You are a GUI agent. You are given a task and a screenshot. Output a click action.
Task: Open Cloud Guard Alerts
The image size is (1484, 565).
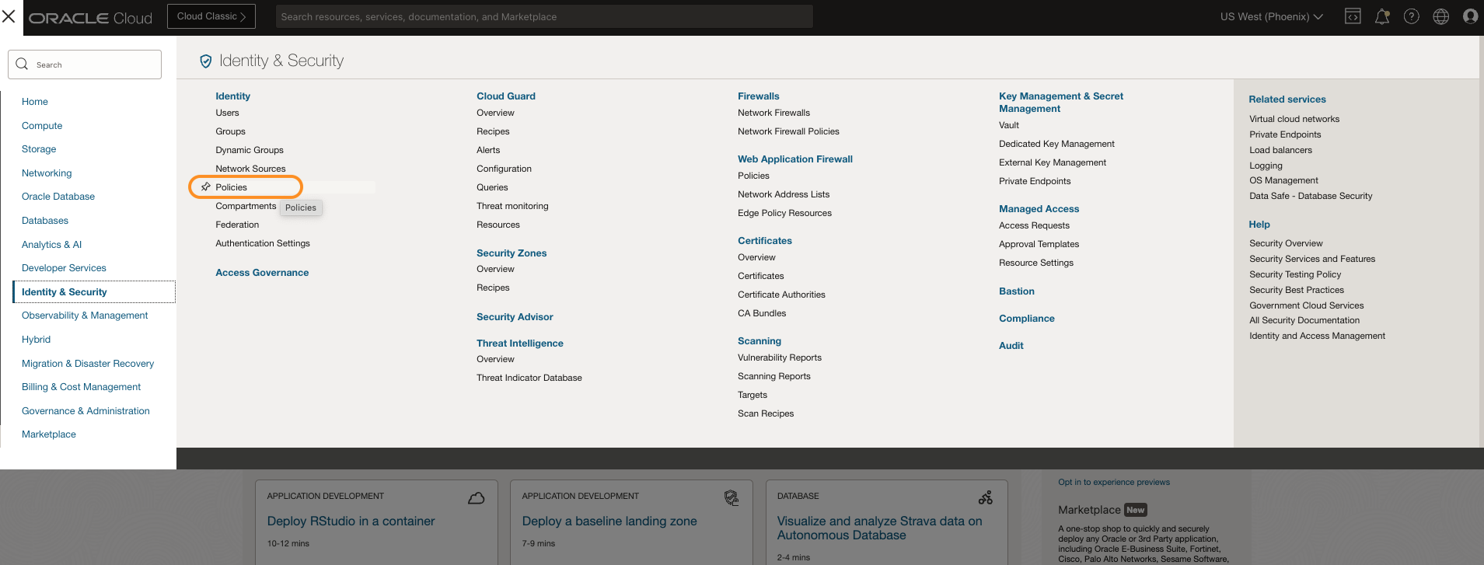488,150
